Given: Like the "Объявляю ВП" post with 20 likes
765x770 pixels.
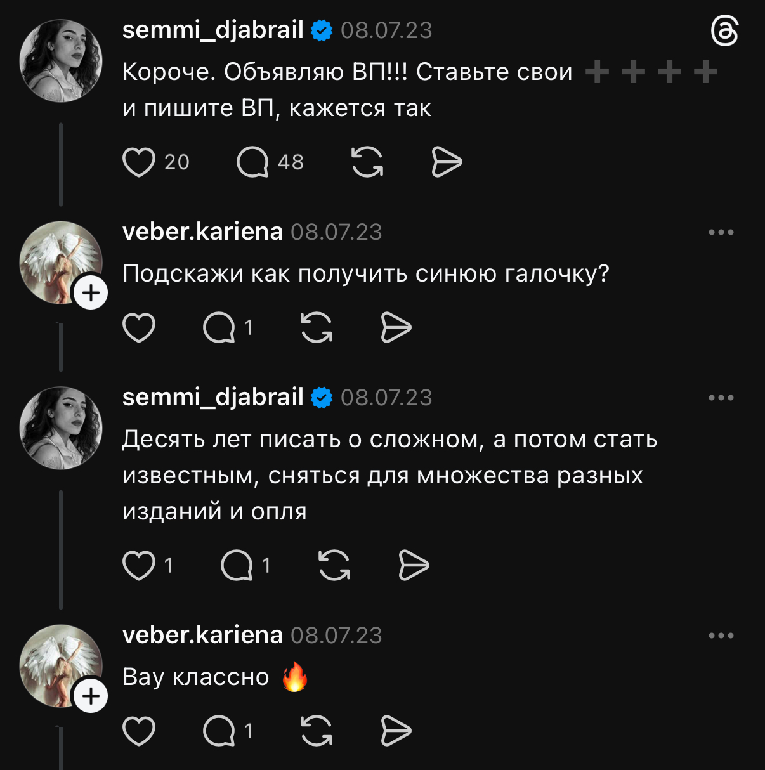Looking at the screenshot, I should coord(139,162).
